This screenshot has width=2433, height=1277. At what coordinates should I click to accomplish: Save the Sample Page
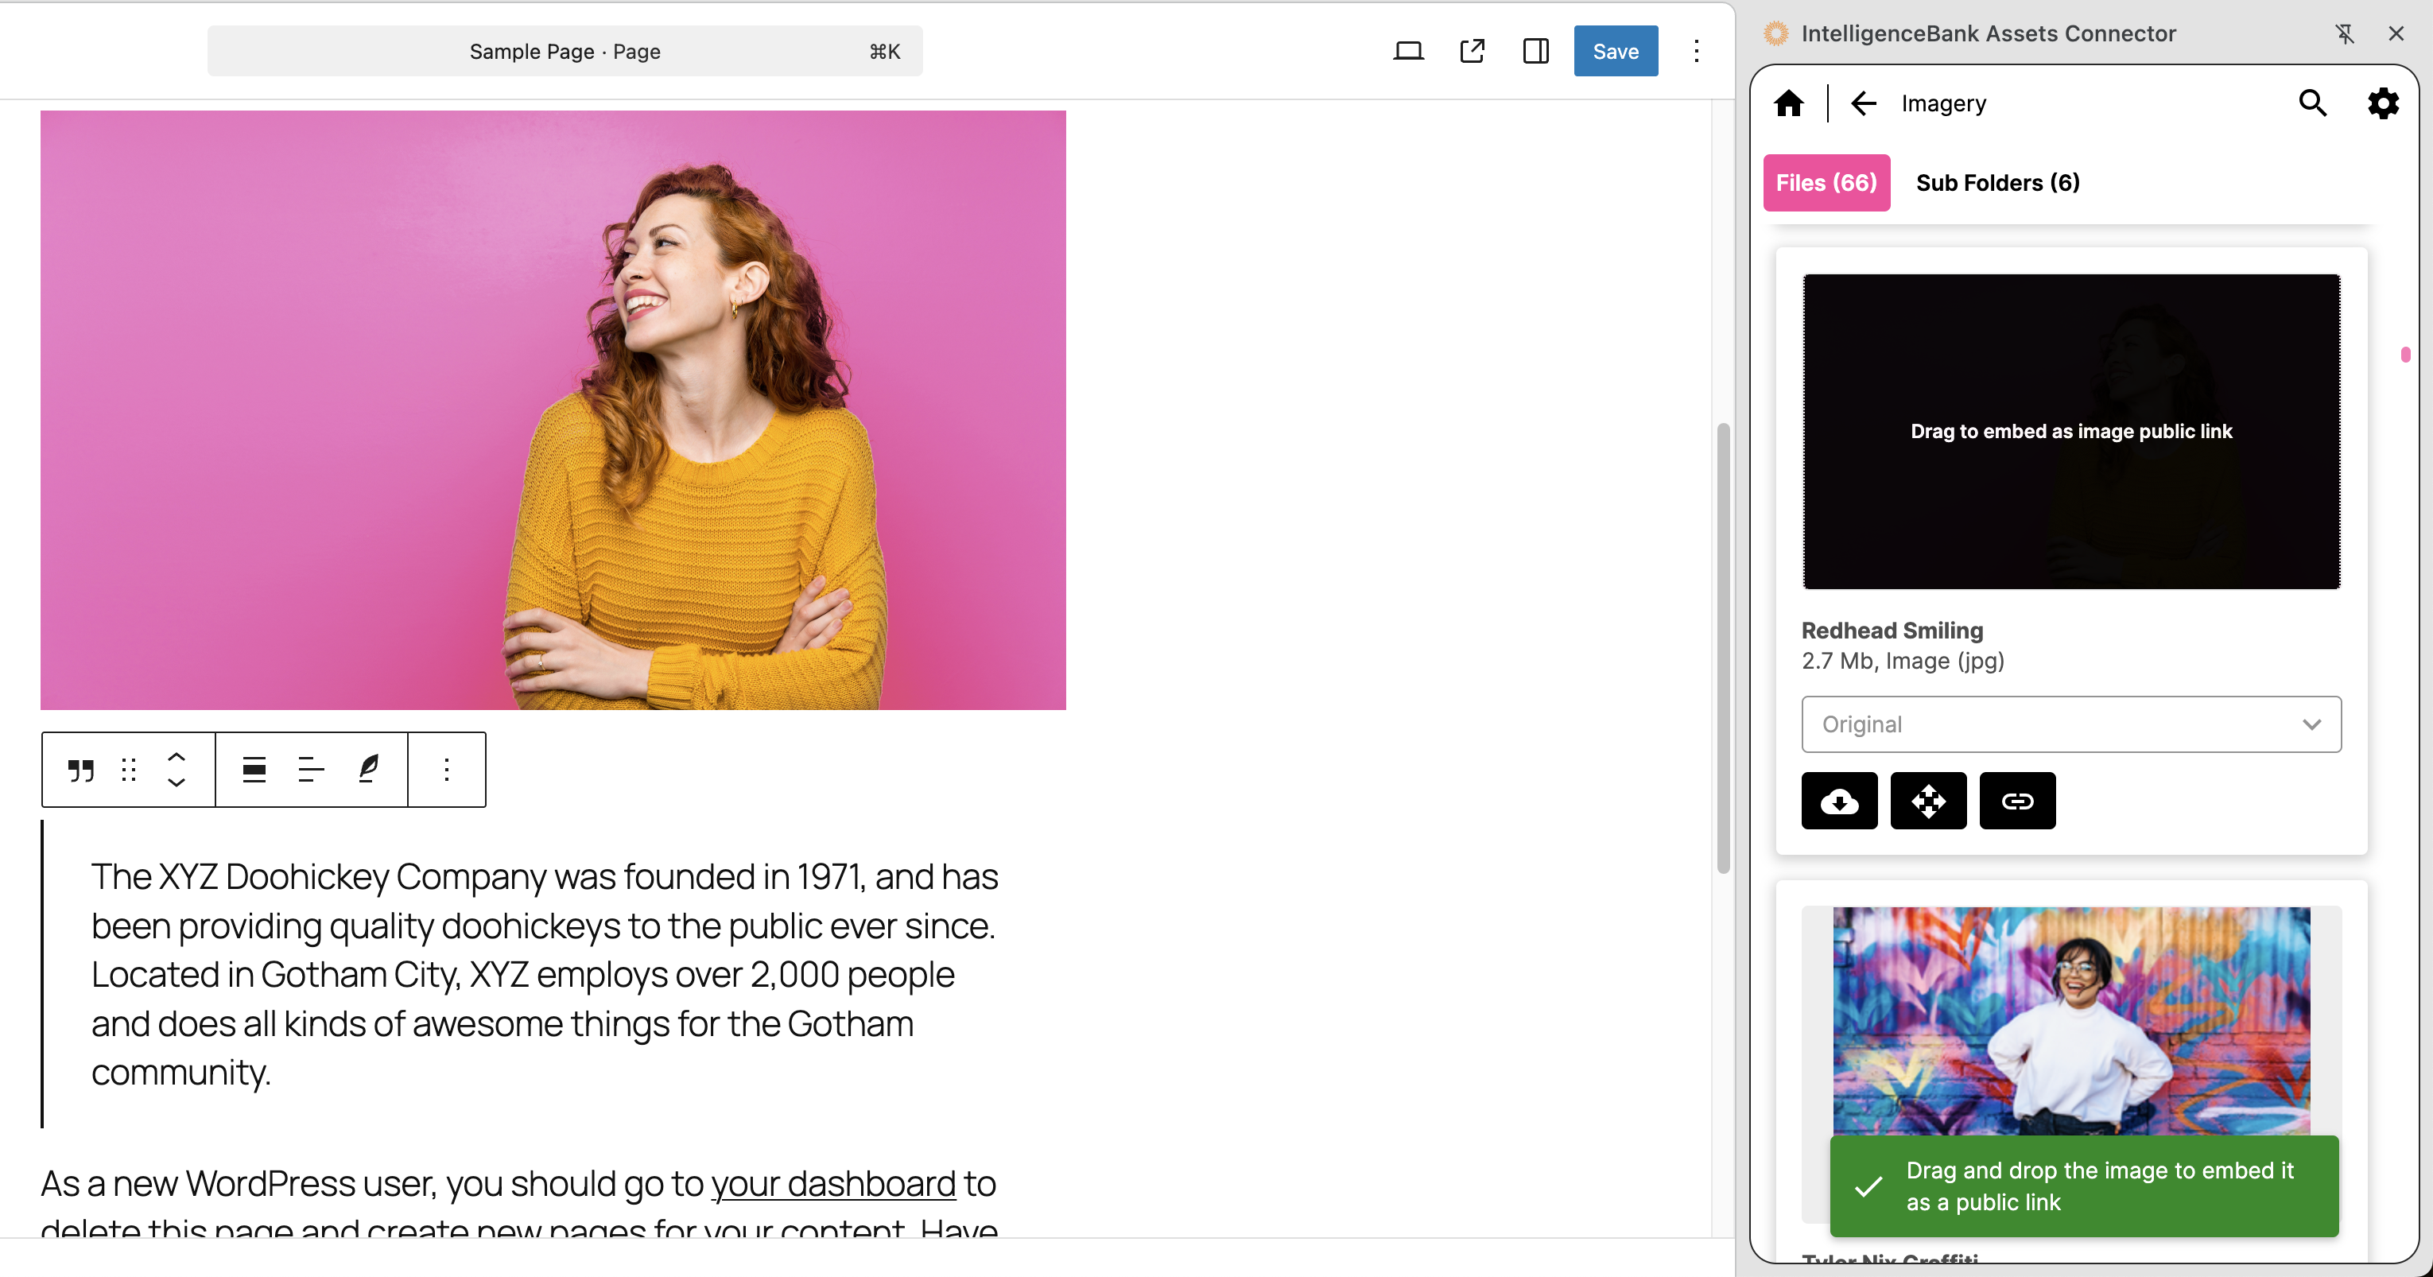click(1615, 51)
